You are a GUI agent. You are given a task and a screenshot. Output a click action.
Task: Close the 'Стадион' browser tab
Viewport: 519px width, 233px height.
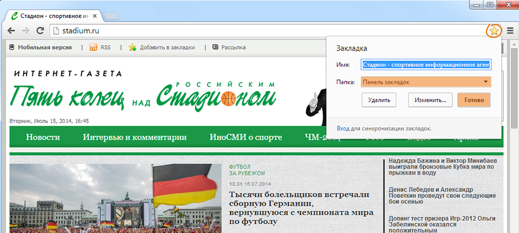(94, 16)
